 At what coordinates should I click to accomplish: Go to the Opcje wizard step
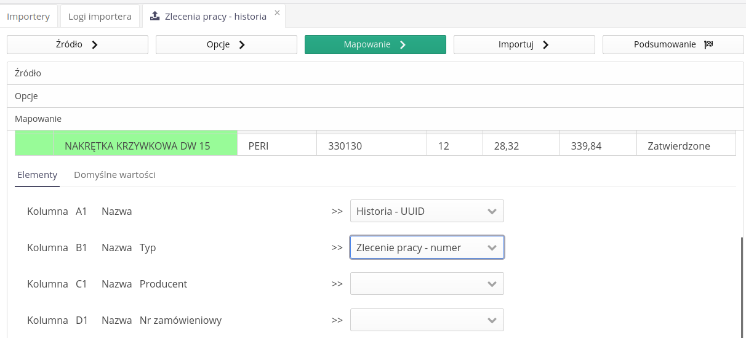[227, 45]
